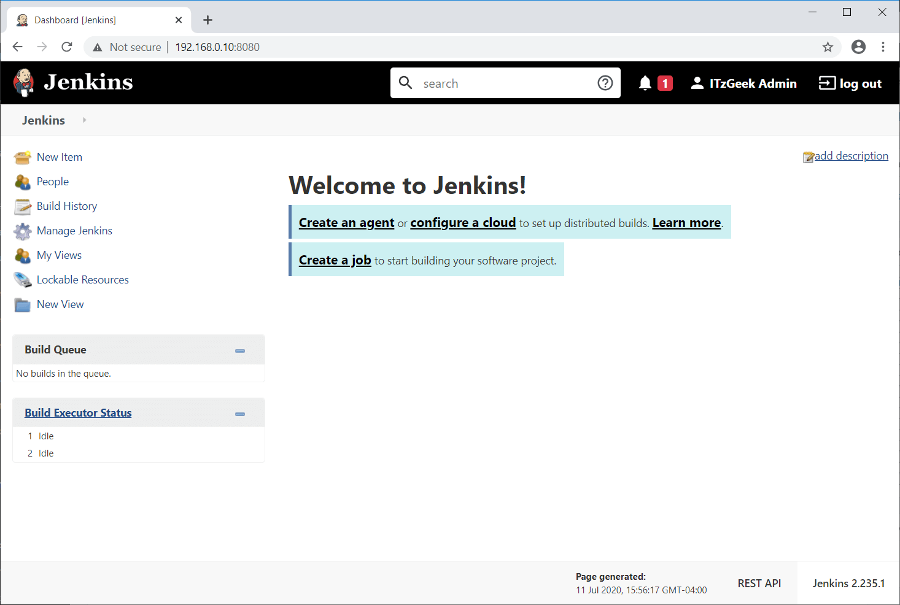
Task: Click Create a job link
Action: 335,260
